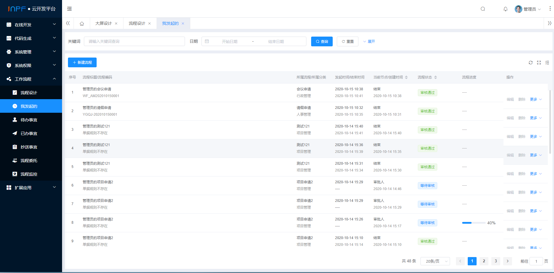Open the column settings icon
554x273 pixels.
pyautogui.click(x=547, y=63)
